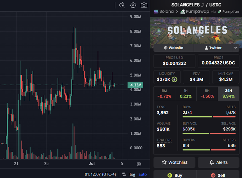Select the 24H timeframe tab
Viewport: 242px width, 178px height.
(x=228, y=94)
